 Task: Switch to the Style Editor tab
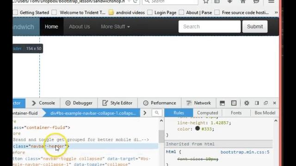[117, 103]
